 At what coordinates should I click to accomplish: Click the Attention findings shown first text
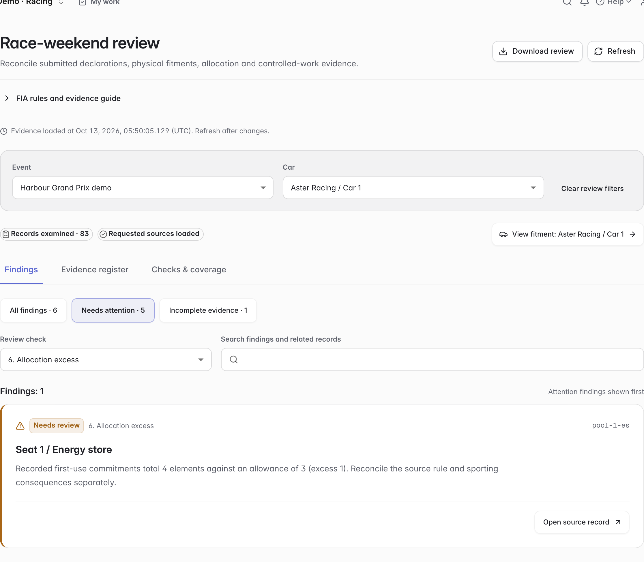[596, 391]
